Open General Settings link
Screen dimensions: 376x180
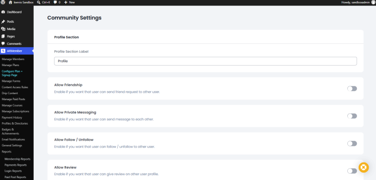coord(12,145)
